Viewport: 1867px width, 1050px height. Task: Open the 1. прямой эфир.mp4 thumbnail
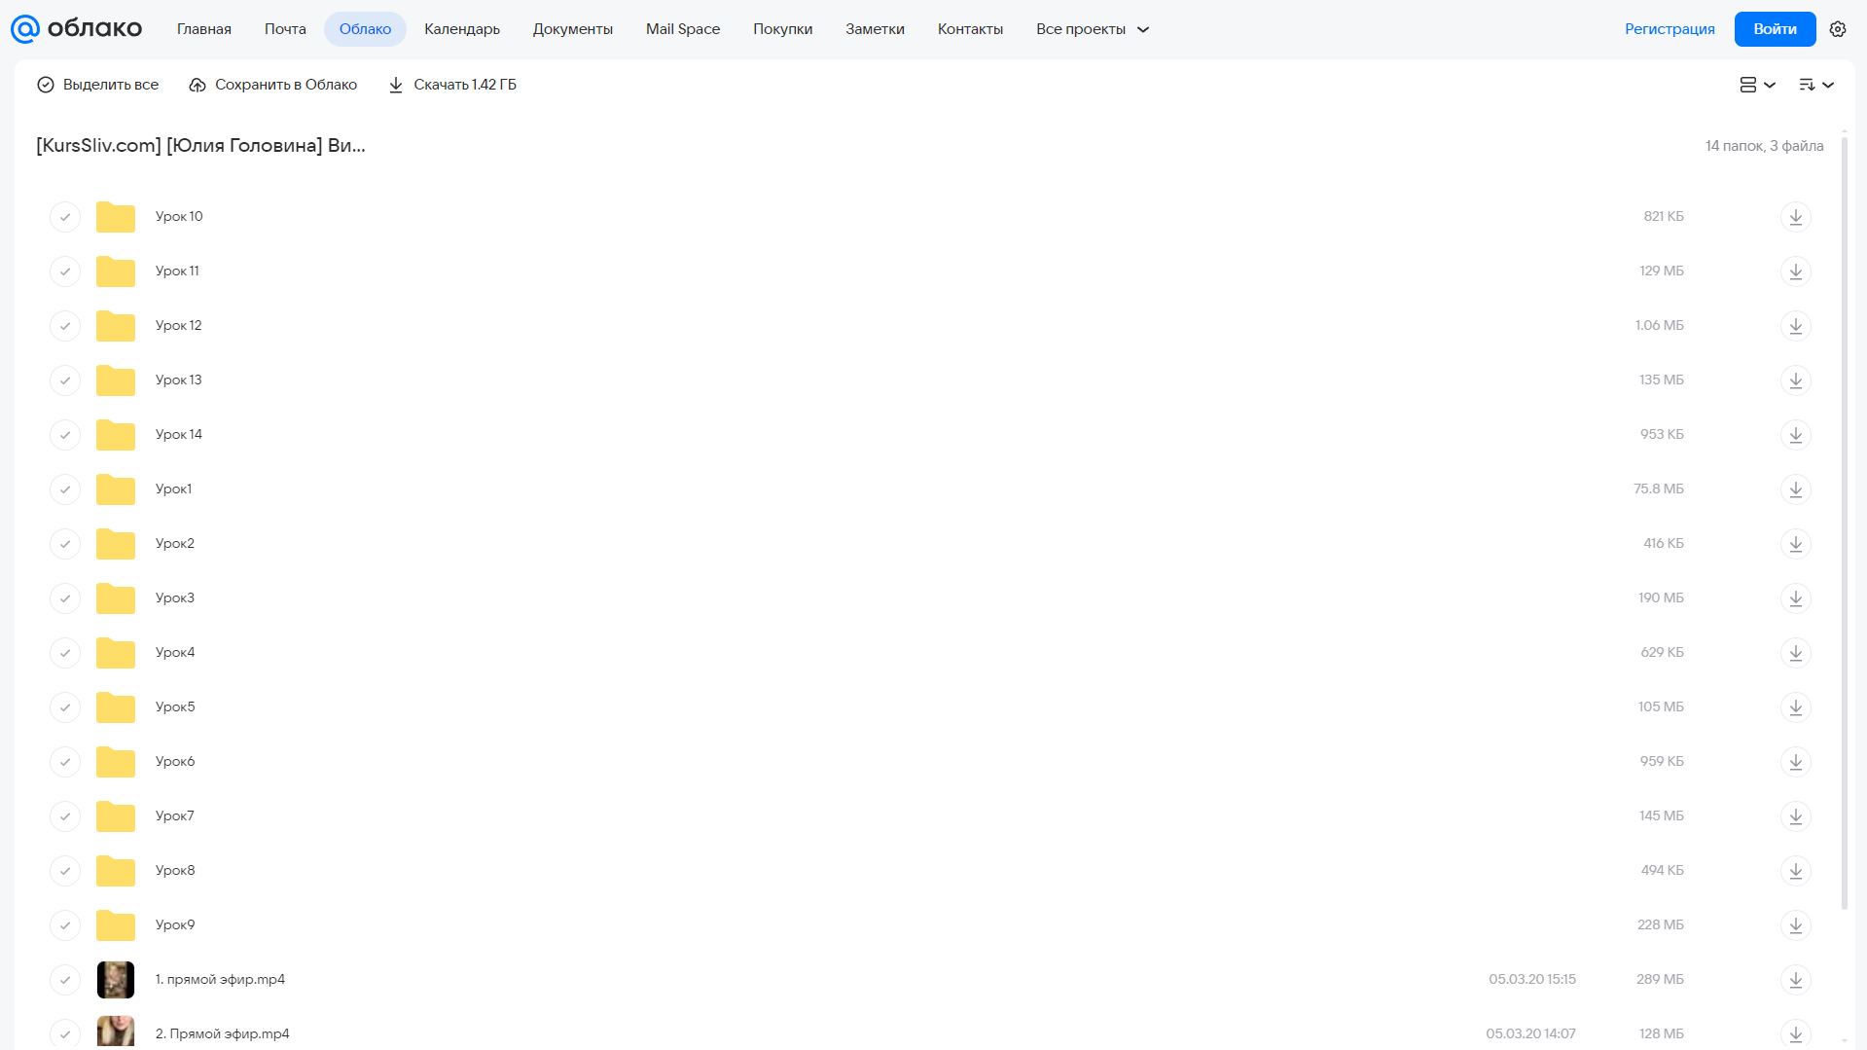point(116,979)
